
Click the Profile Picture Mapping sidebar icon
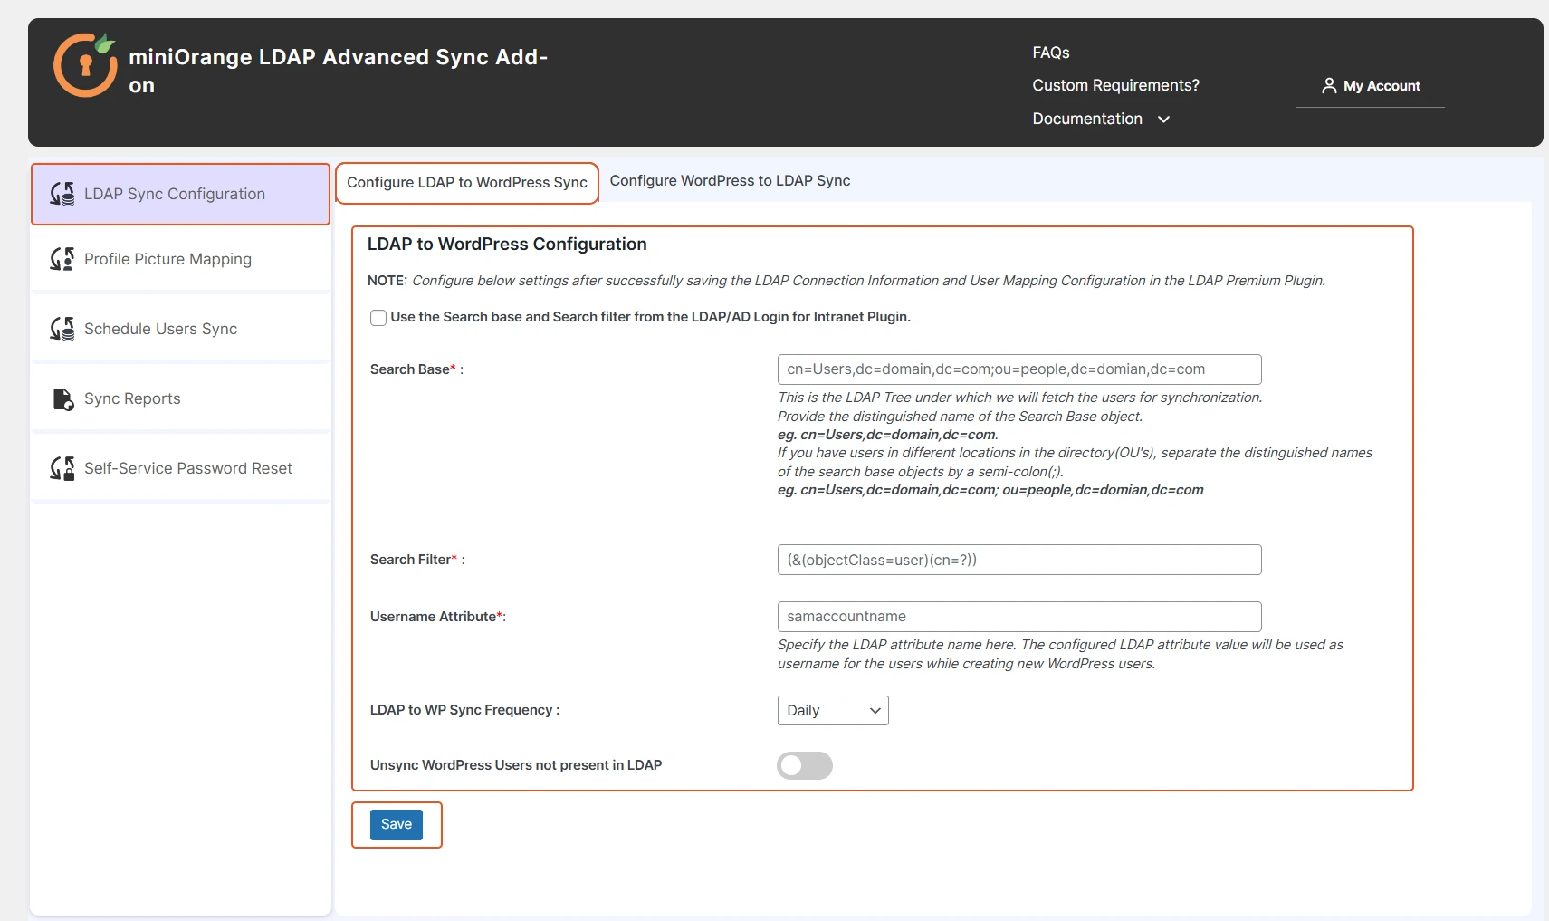62,259
